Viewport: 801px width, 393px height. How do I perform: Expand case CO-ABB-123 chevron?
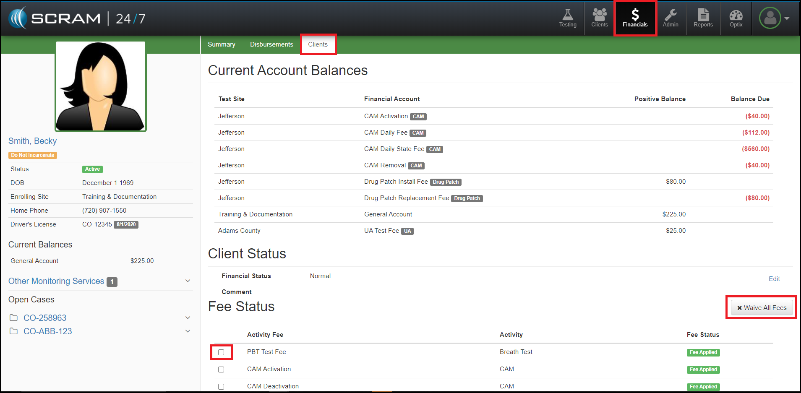coord(188,331)
